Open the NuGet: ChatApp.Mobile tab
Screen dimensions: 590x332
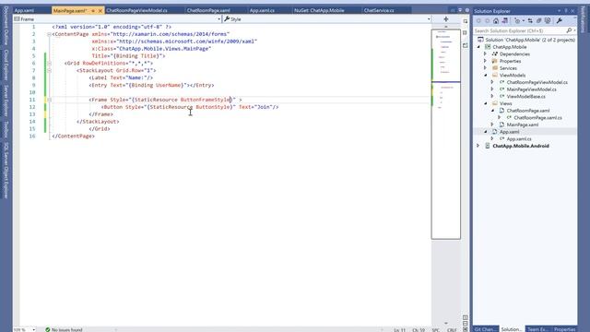tap(319, 10)
